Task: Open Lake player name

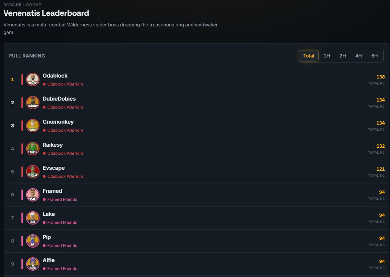Action: click(x=49, y=214)
